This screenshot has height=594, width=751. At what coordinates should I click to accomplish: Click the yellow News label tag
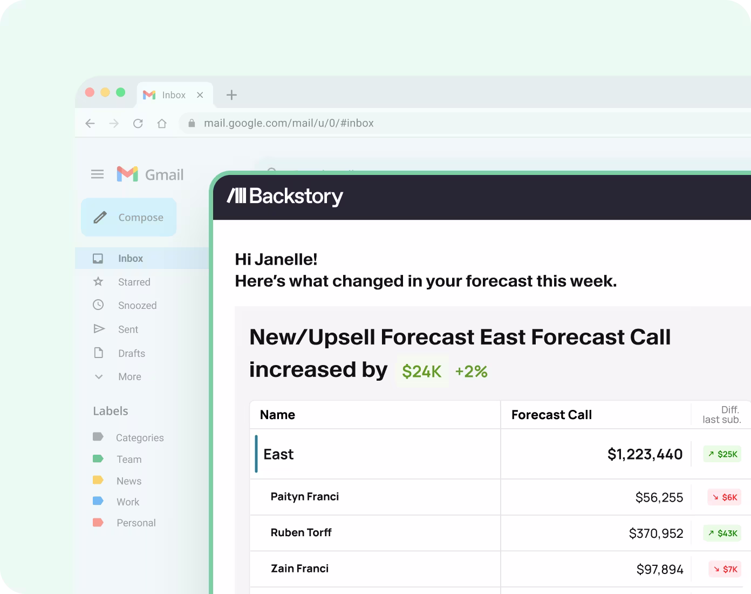tap(98, 480)
